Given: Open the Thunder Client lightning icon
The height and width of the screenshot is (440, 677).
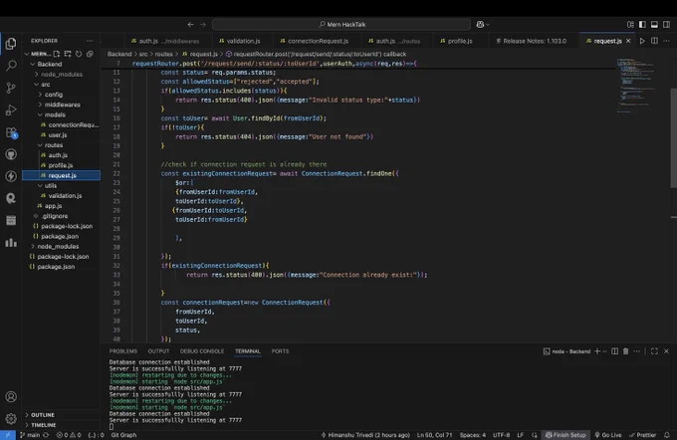Looking at the screenshot, I should (x=11, y=176).
